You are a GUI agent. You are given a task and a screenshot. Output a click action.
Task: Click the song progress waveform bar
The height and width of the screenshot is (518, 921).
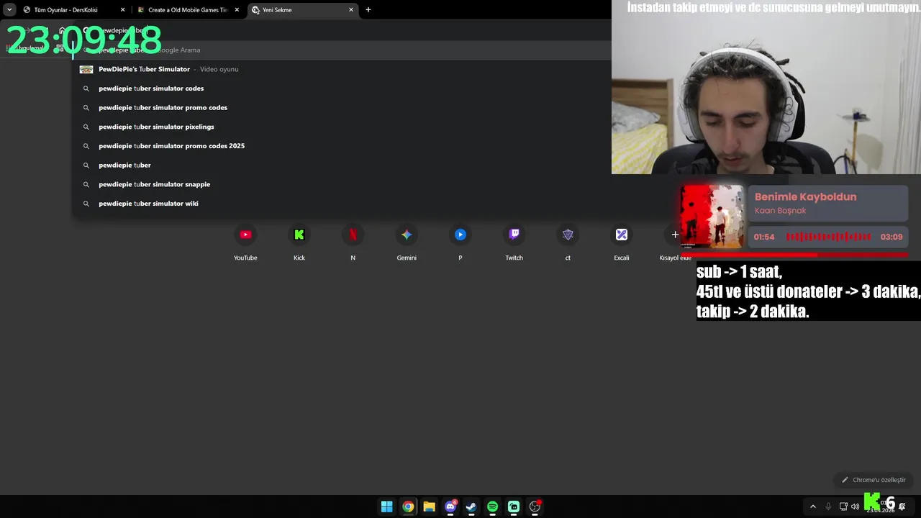[x=828, y=237]
